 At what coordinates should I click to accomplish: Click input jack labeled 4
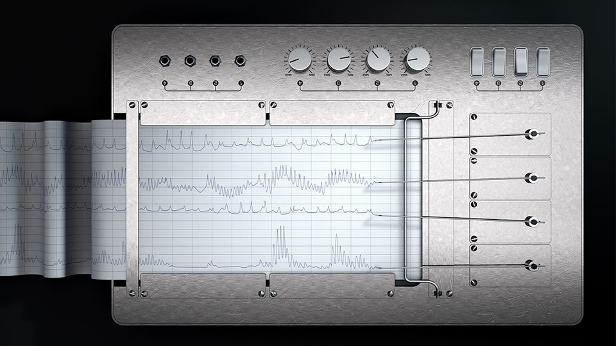[x=166, y=62]
